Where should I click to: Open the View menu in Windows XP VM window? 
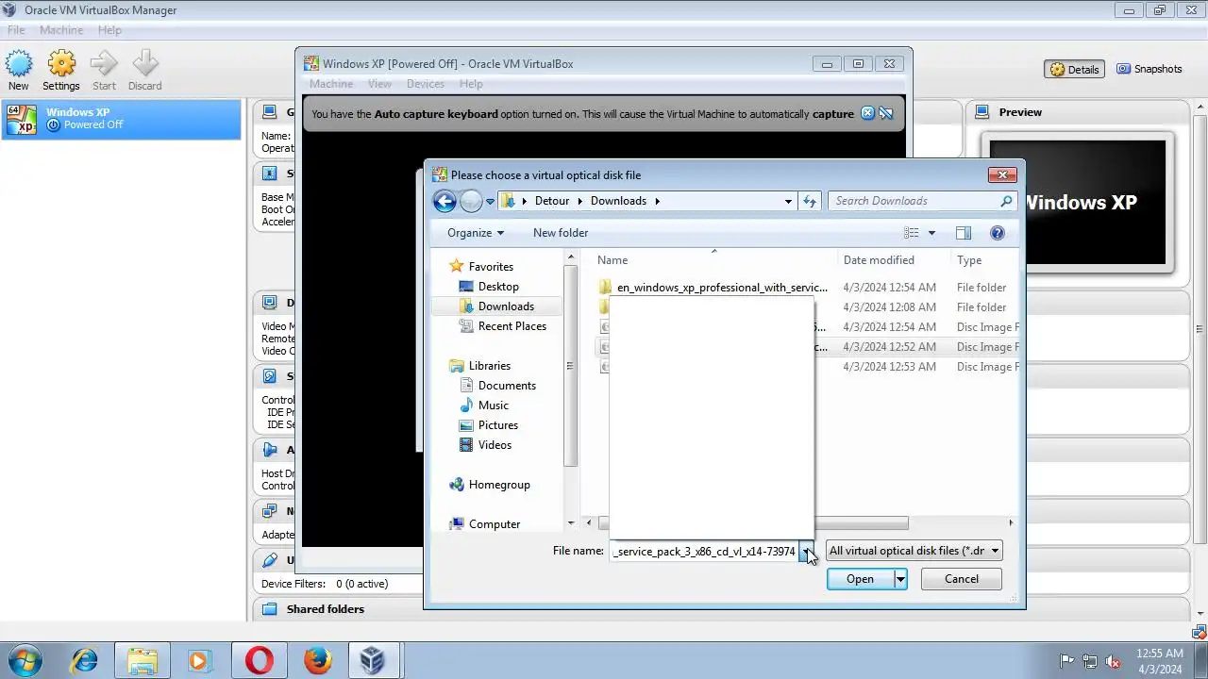point(379,84)
